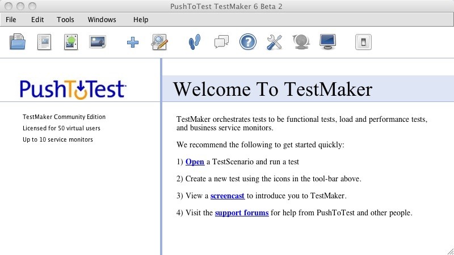Viewport: 454px width, 255px height.
Task: Open the Edit menu
Action: point(37,20)
